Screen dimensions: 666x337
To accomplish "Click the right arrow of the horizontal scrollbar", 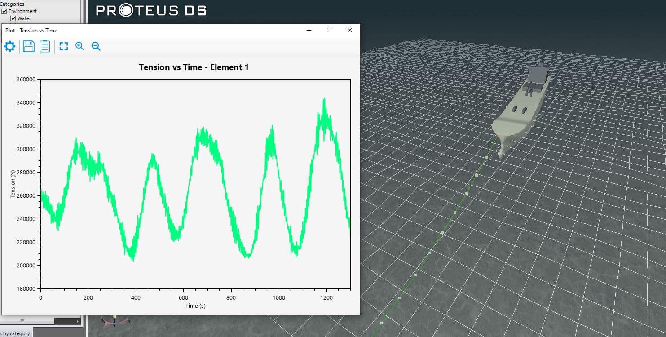I will click(x=78, y=321).
